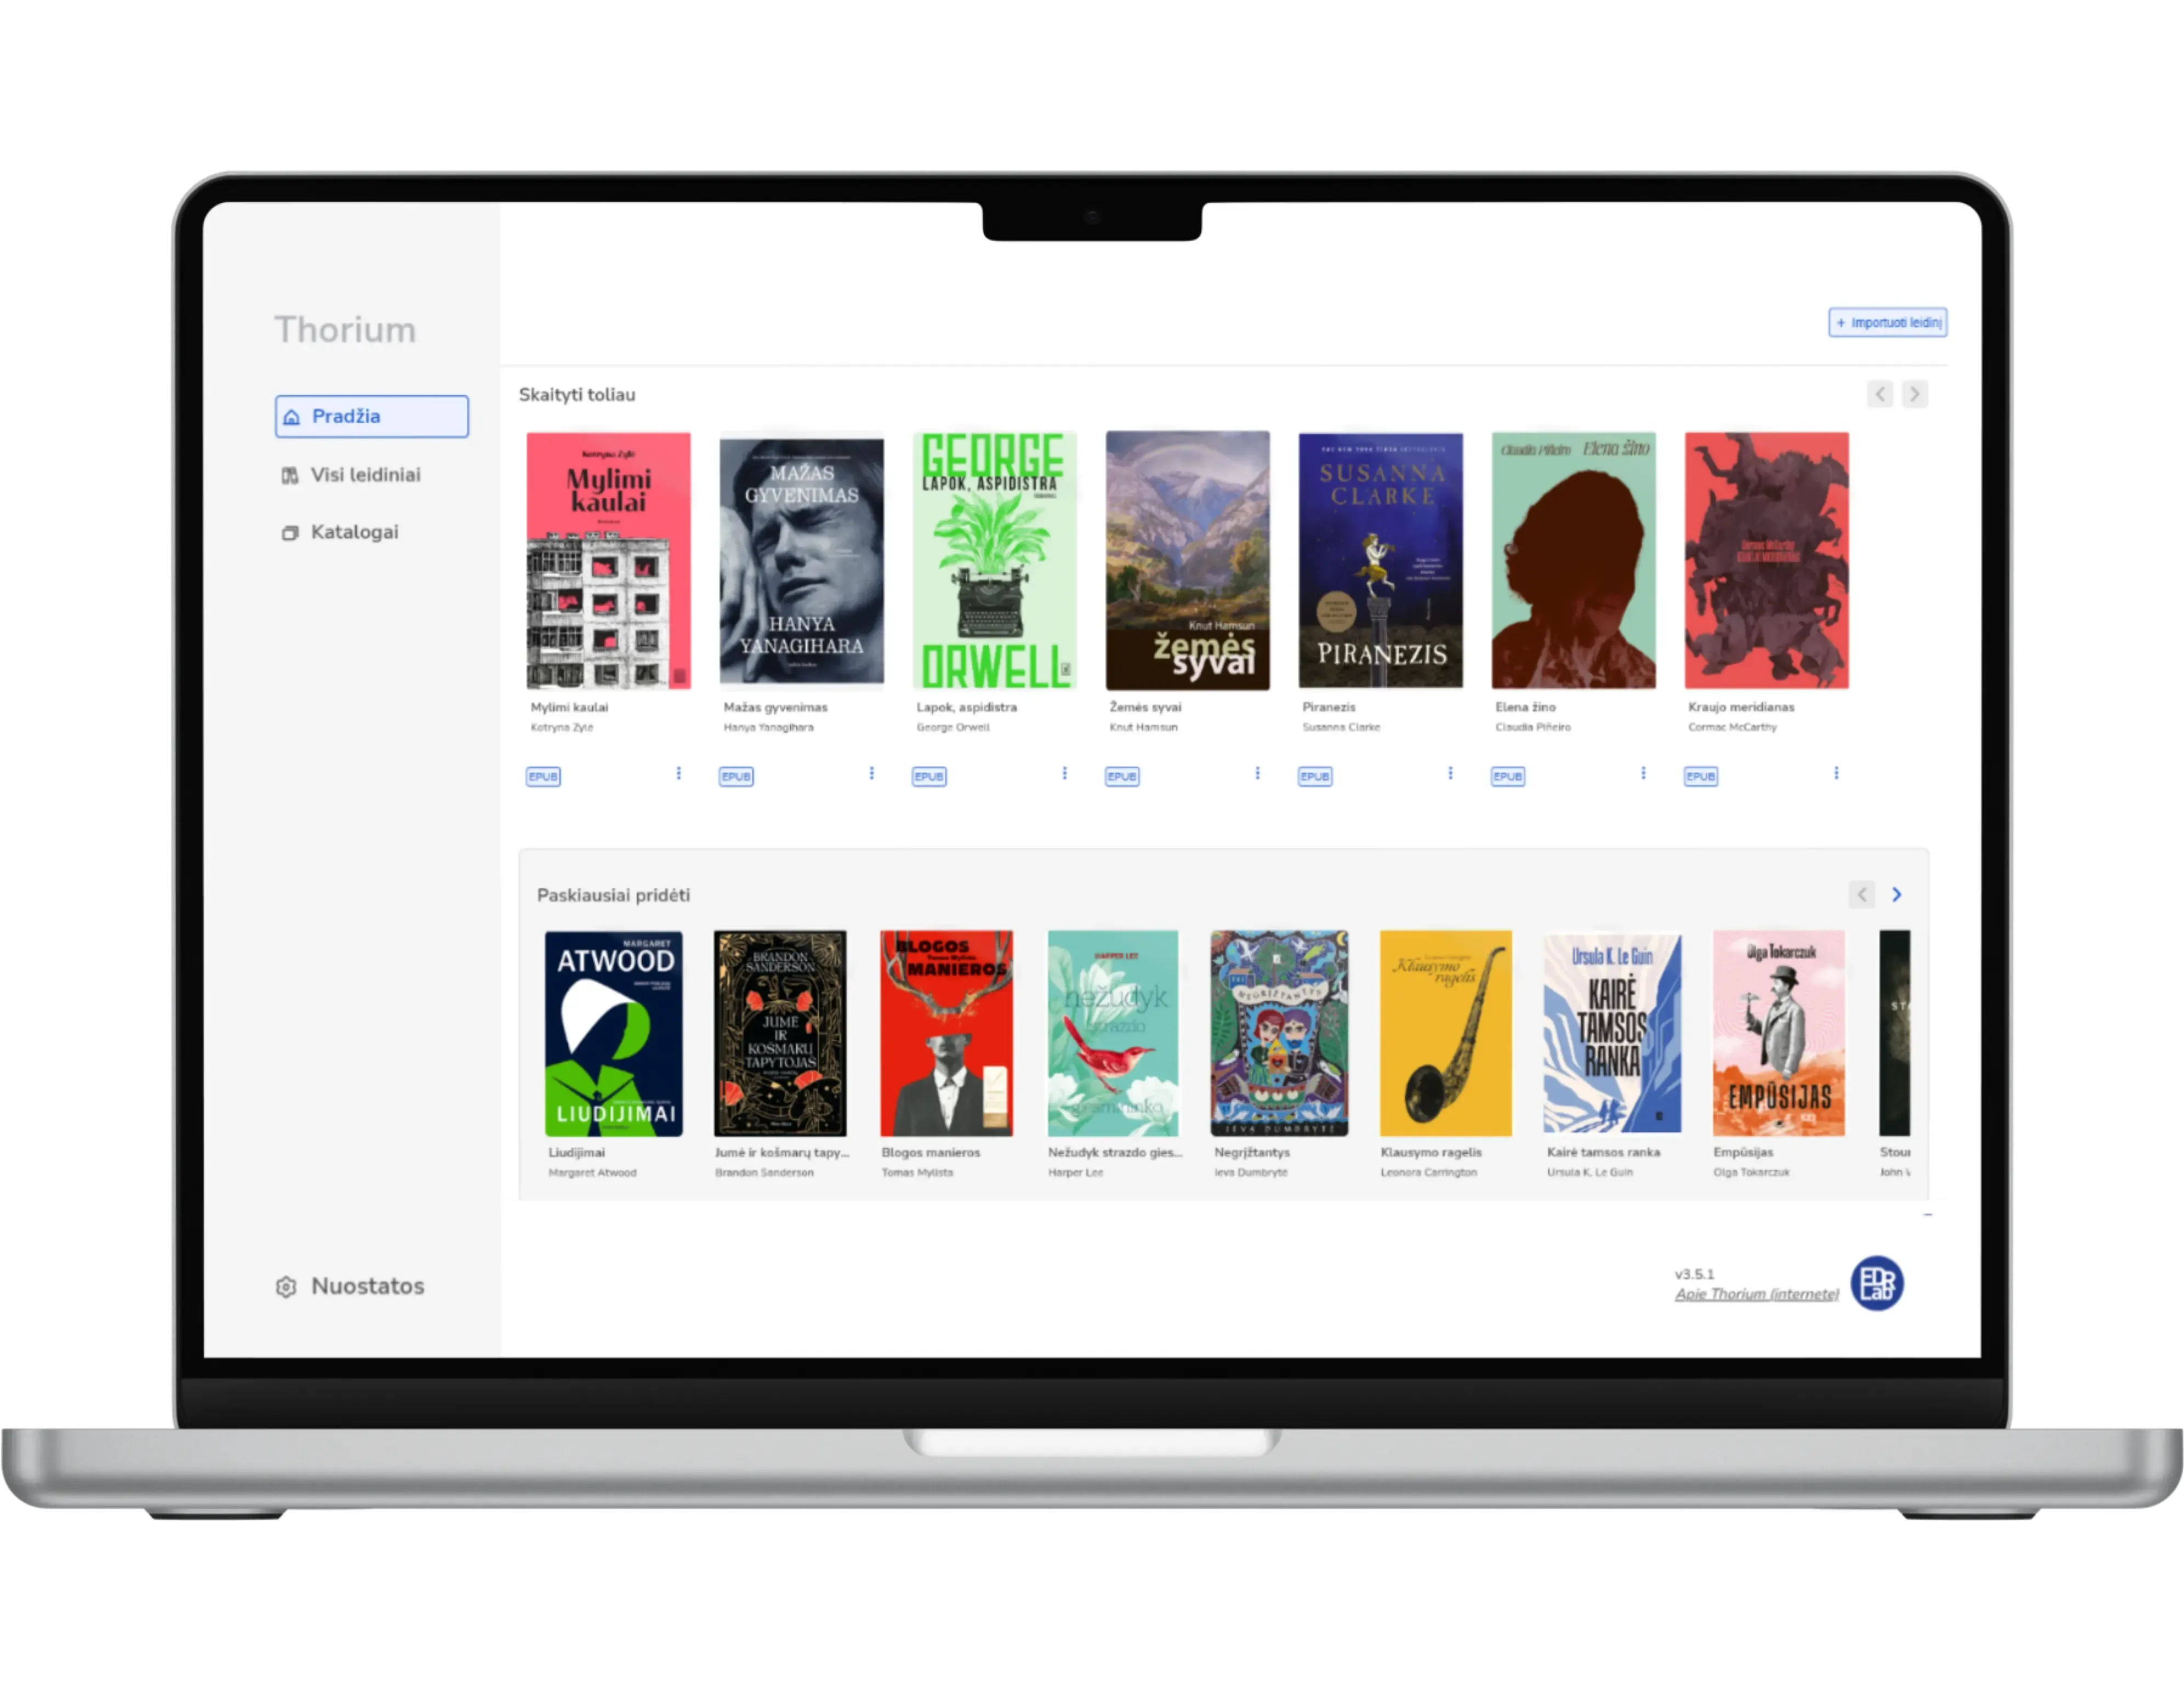This screenshot has width=2184, height=1703.
Task: Click the Cormac McCarthy author text
Action: coord(1733,728)
